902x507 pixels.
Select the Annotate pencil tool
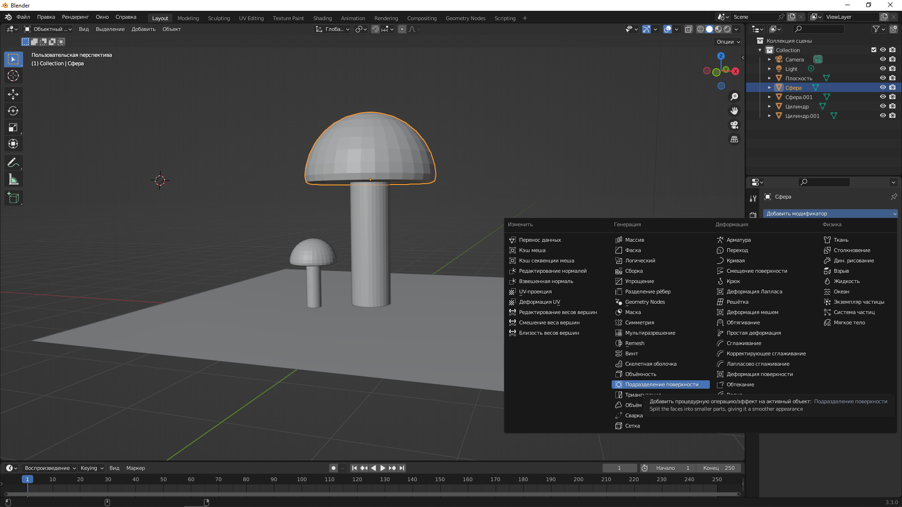(13, 162)
